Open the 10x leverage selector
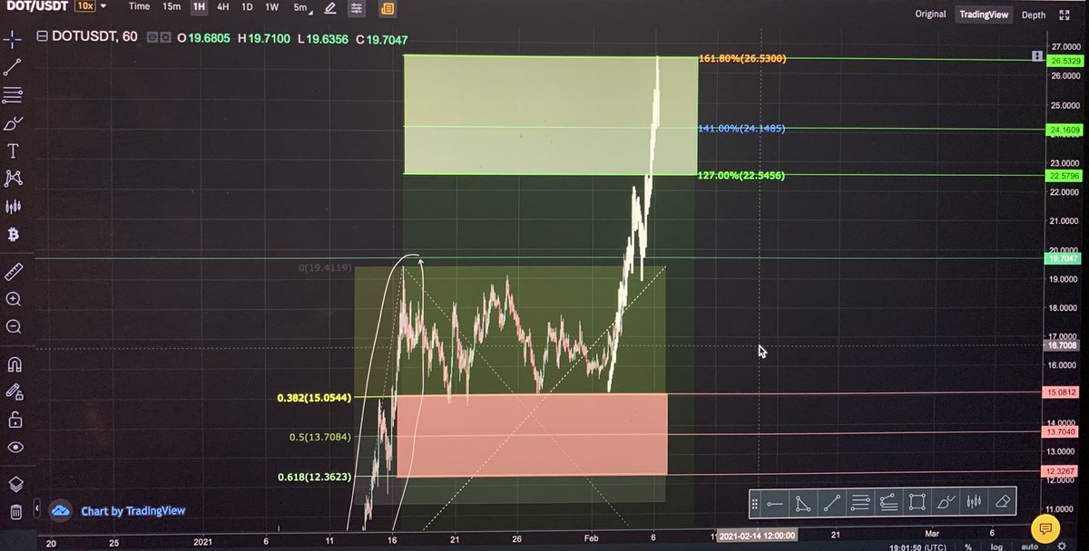The height and width of the screenshot is (551, 1089). [x=84, y=6]
